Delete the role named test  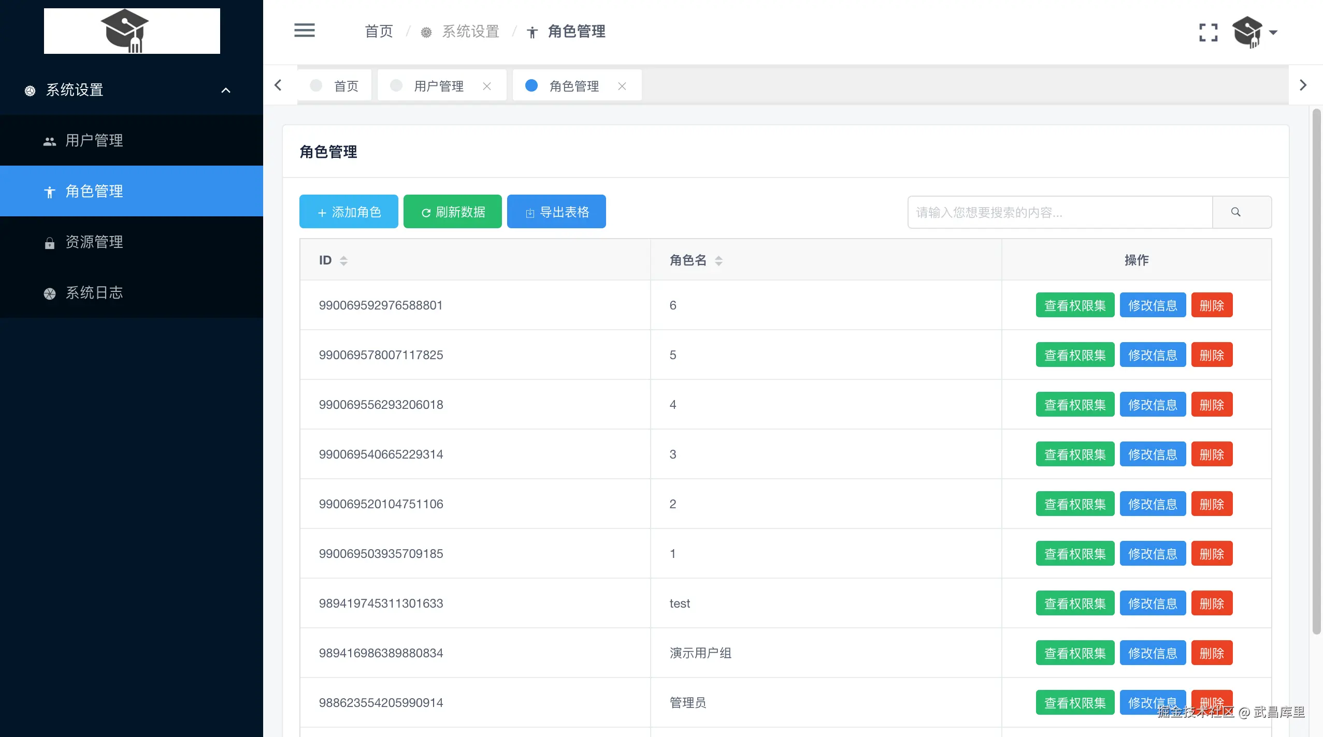[1211, 603]
